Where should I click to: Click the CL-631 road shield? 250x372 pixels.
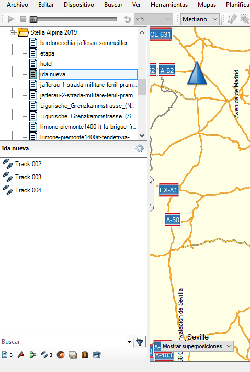tap(161, 34)
